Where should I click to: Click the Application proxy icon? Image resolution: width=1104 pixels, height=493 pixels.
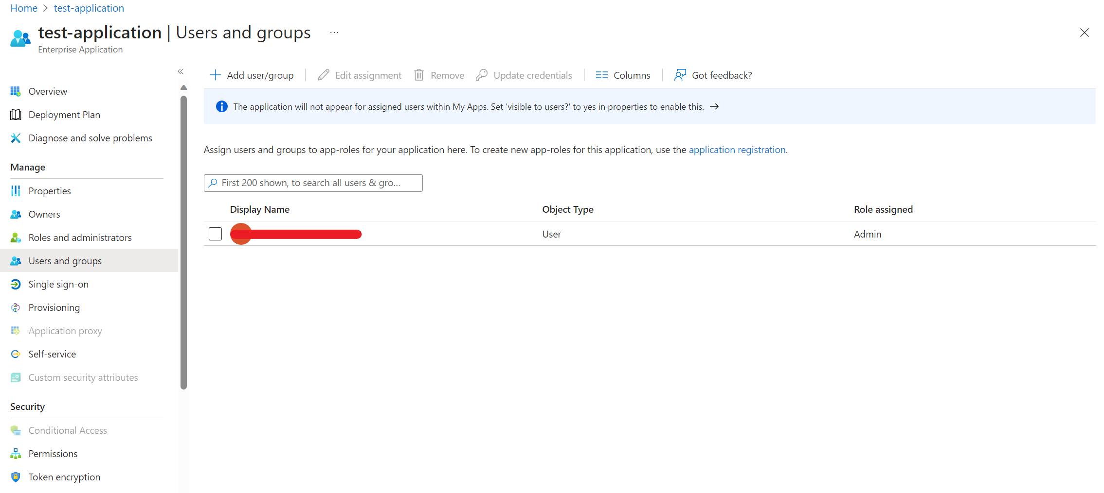(16, 331)
